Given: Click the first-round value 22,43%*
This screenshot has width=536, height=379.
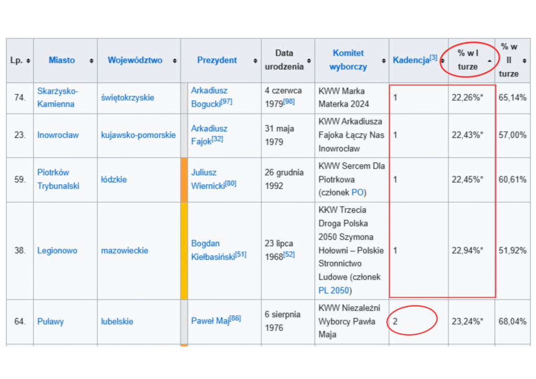Looking at the screenshot, I should [x=467, y=136].
